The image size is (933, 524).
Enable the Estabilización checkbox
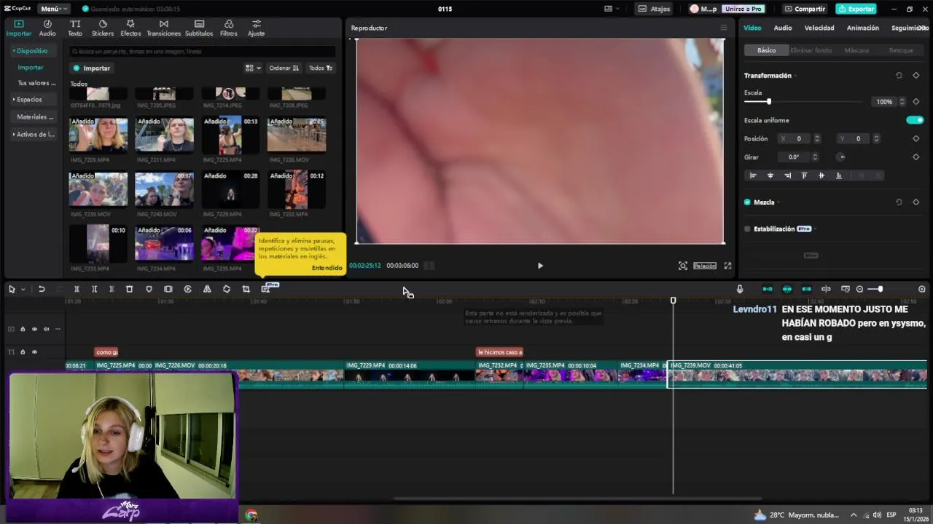[x=747, y=229]
